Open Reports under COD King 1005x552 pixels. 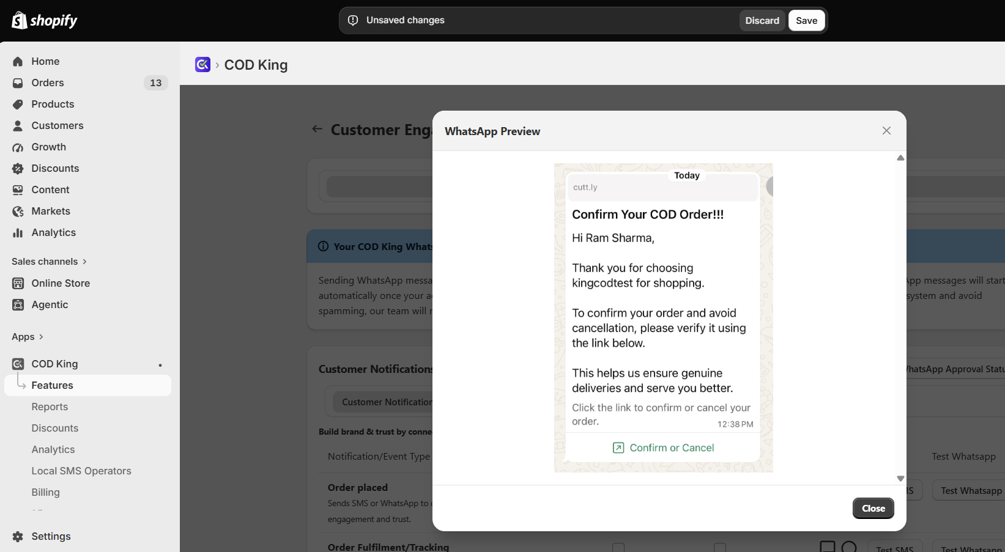(50, 407)
